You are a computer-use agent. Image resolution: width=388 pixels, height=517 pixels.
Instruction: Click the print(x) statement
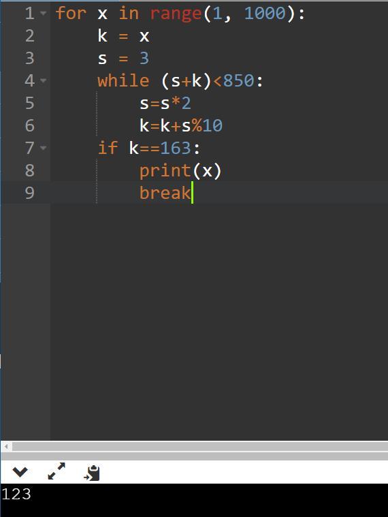(180, 171)
